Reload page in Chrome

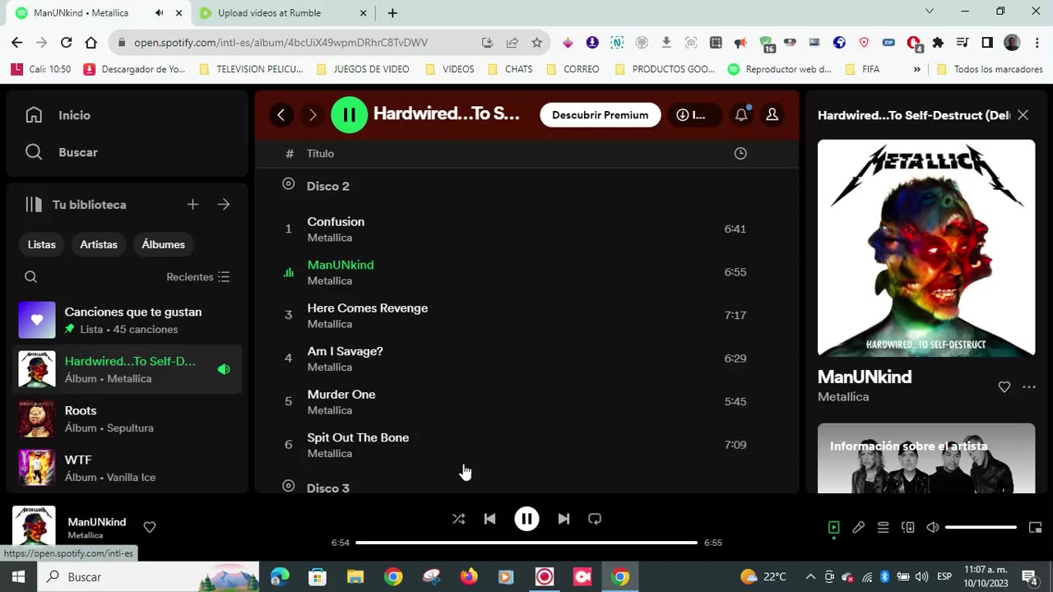coord(66,43)
